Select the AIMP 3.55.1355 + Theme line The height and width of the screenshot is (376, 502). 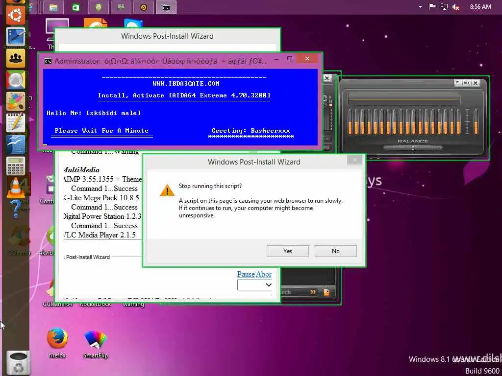point(102,179)
